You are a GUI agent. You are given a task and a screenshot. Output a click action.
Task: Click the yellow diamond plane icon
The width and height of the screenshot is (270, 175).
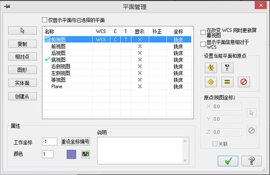[x=211, y=82]
